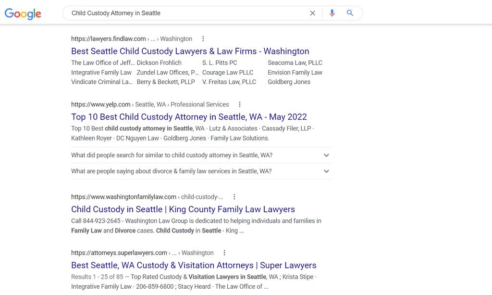Open Best Seattle Custody & Visitation Attorneys link
492x295 pixels.
(x=194, y=265)
